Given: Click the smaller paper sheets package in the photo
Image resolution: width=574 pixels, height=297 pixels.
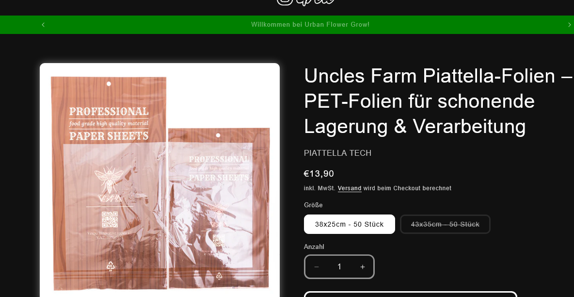Looking at the screenshot, I should point(219,208).
